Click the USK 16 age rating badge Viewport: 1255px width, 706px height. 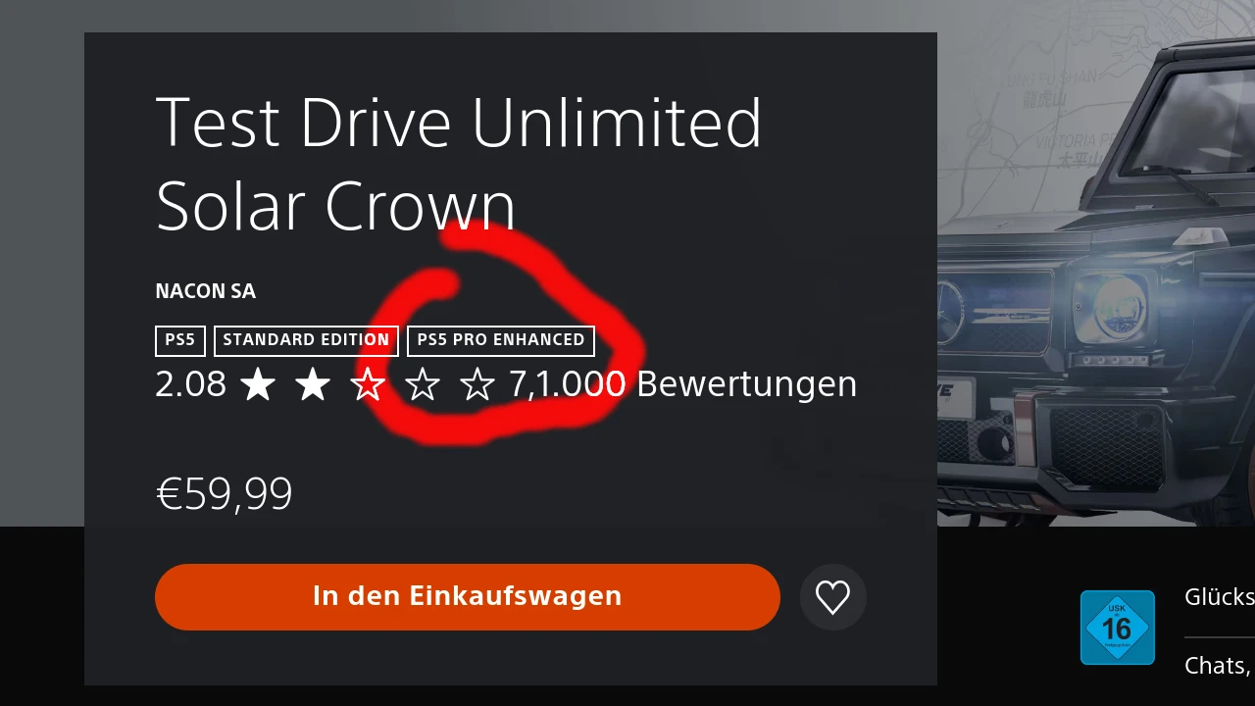tap(1117, 628)
